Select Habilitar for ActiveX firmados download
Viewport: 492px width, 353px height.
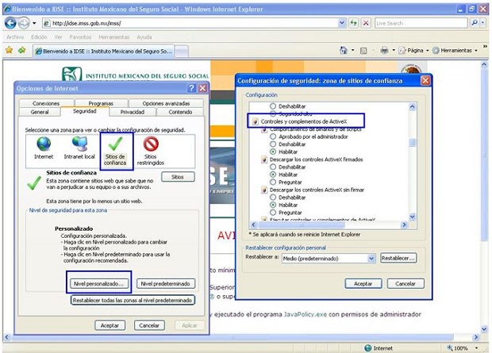(x=273, y=175)
